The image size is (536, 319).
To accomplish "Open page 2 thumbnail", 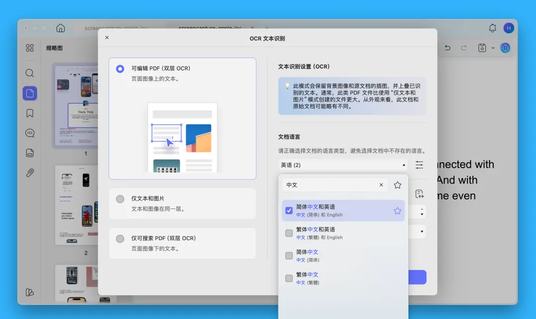I will click(77, 205).
